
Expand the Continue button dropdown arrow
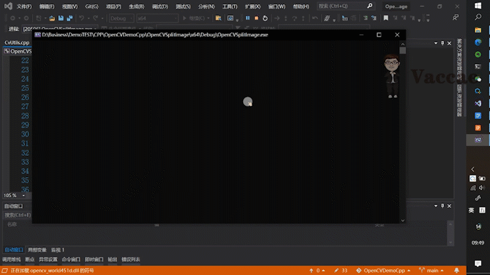coord(208,18)
